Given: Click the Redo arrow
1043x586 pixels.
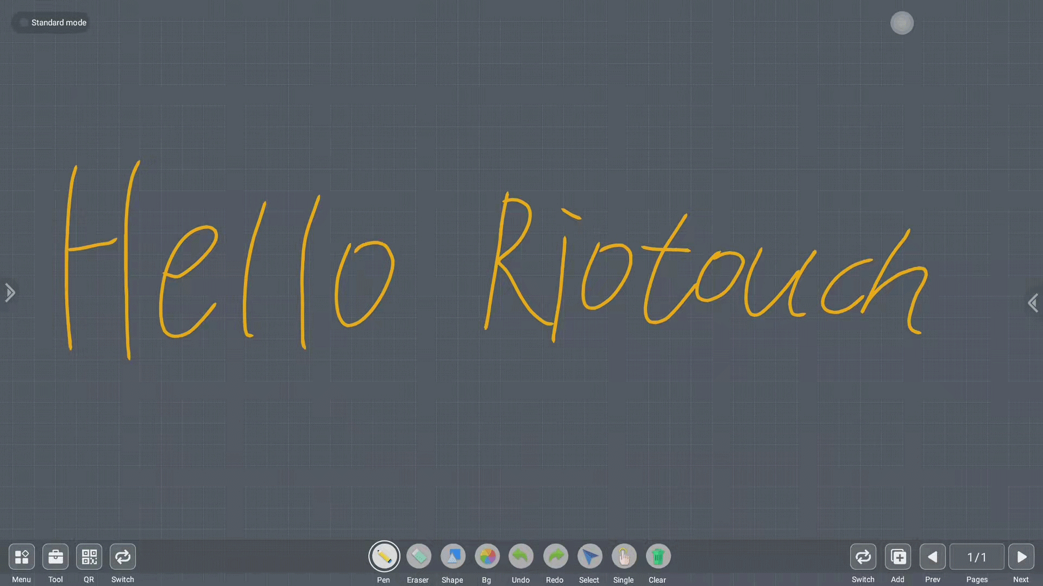Looking at the screenshot, I should pos(555,556).
